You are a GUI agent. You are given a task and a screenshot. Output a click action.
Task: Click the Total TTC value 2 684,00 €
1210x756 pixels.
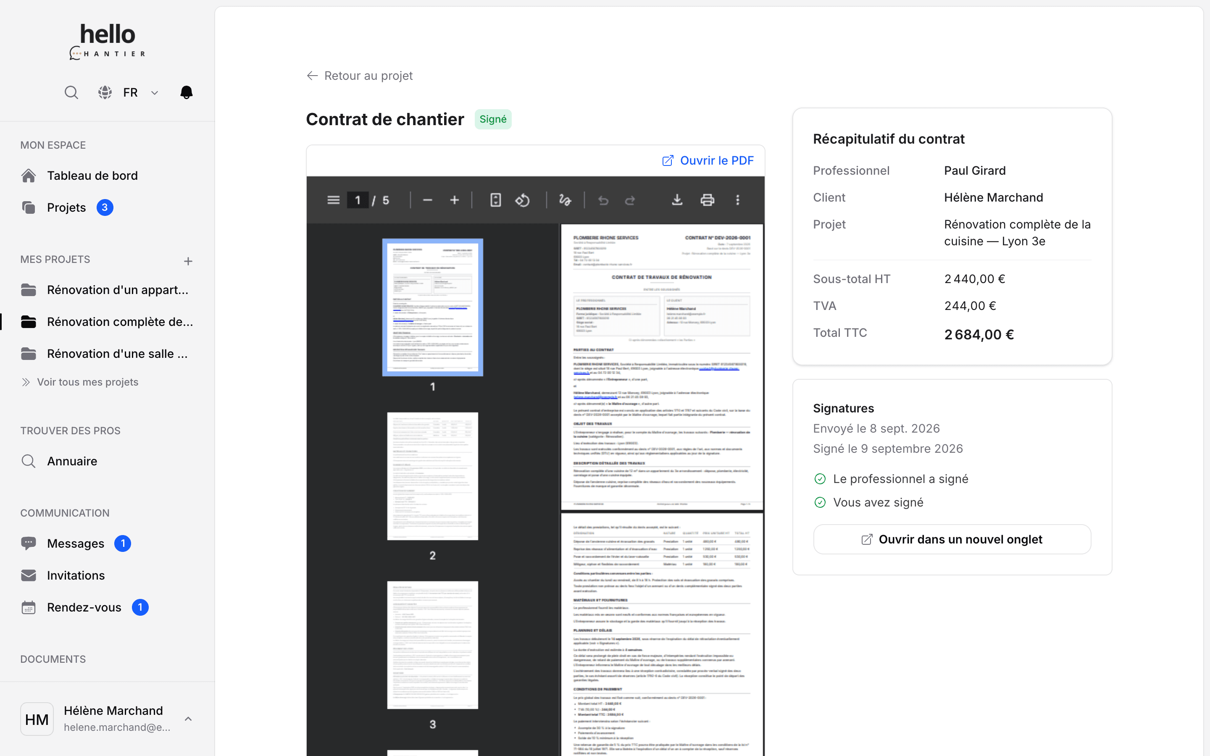979,334
